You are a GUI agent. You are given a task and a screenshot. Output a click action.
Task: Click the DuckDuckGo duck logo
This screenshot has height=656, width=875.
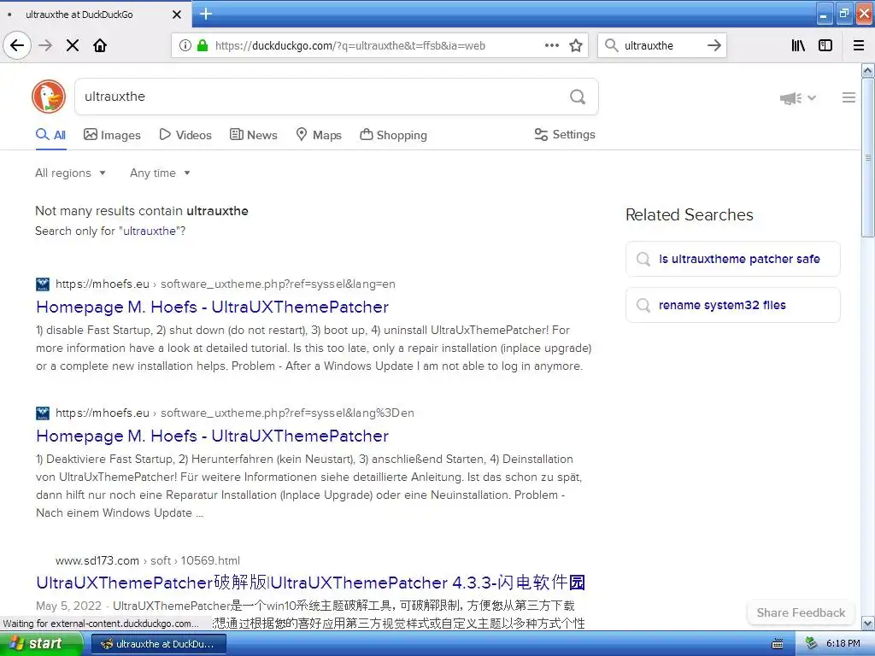click(49, 97)
